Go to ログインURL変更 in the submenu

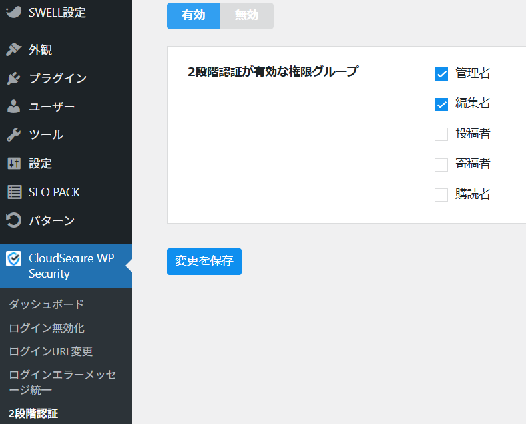click(51, 351)
